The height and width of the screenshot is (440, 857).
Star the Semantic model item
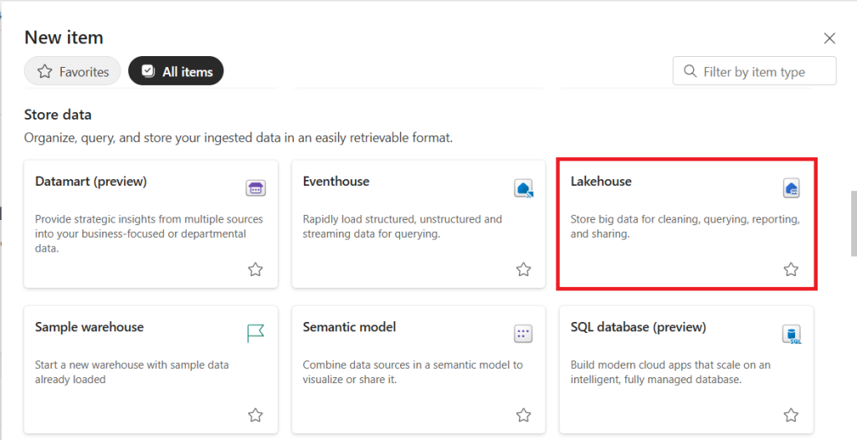[524, 416]
